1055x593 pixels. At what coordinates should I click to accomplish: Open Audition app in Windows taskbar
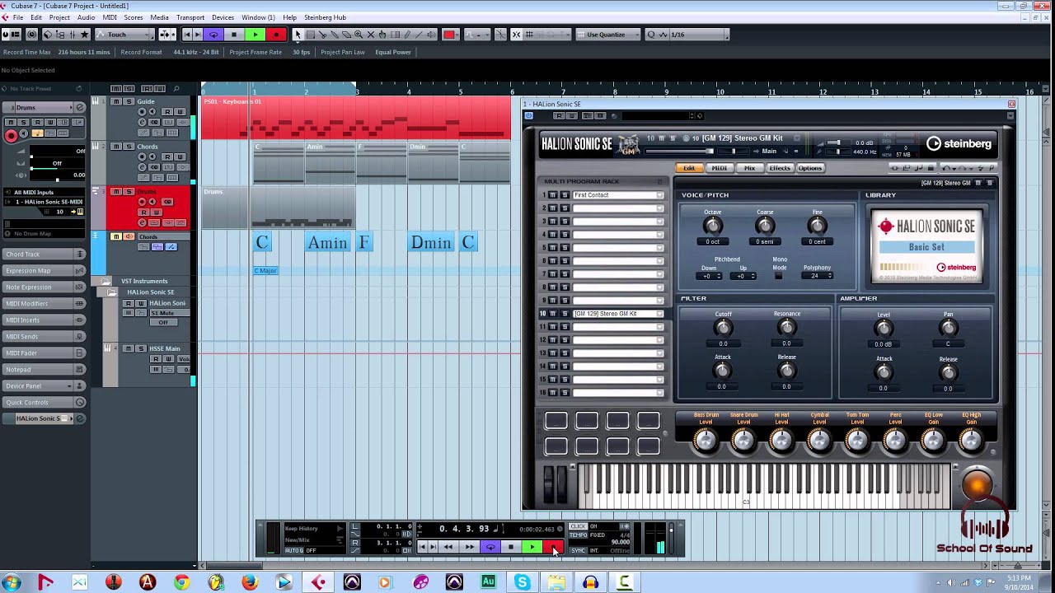point(488,582)
